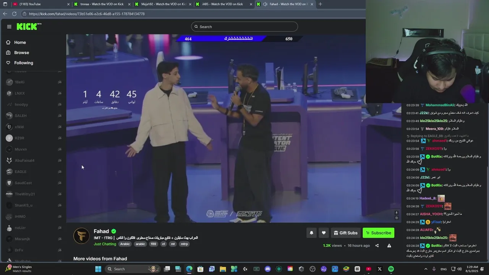The height and width of the screenshot is (275, 489).
Task: Select the mtrp tag chip
Action: [185, 244]
